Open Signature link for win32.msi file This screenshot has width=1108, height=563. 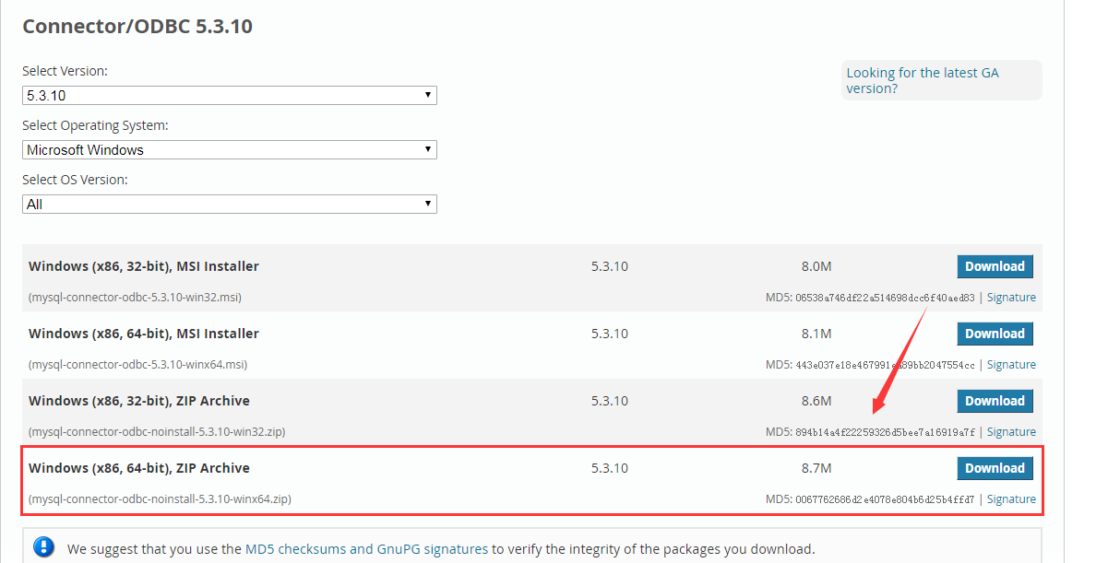pos(1011,298)
